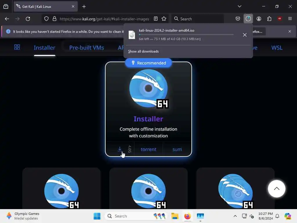Open network status tray icon
Image resolution: width=297 pixels, height=223 pixels.
pos(244,216)
